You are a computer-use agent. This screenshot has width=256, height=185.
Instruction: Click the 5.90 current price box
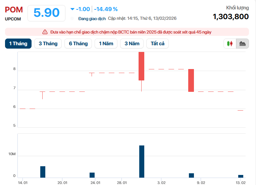coord(47,13)
